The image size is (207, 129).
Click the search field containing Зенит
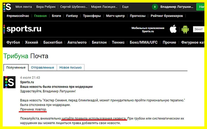click(x=198, y=29)
